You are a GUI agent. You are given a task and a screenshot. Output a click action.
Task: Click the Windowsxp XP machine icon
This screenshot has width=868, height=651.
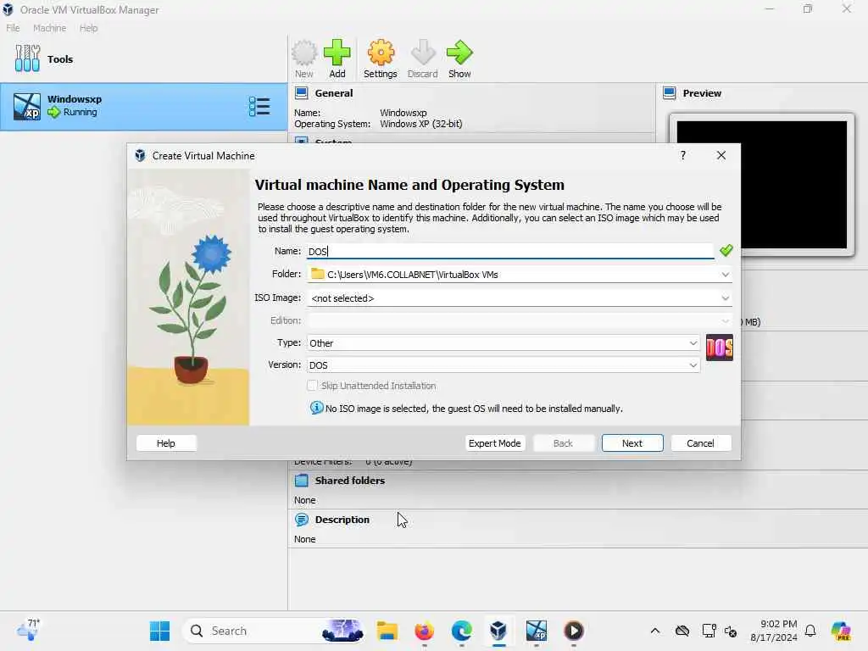tap(27, 106)
